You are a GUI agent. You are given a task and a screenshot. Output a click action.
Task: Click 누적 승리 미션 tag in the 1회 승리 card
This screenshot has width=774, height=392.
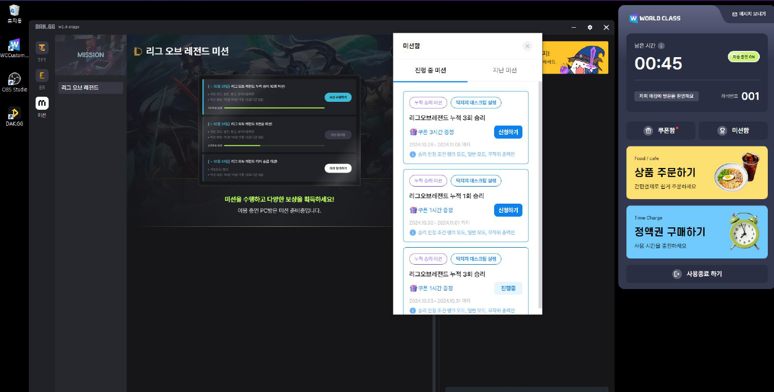[429, 180]
